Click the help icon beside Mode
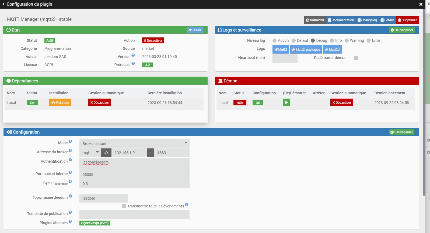Image resolution: width=430 pixels, height=233 pixels. click(x=70, y=141)
